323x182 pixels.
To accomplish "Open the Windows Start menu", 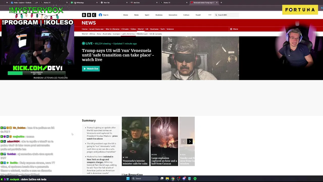I will (128, 178).
